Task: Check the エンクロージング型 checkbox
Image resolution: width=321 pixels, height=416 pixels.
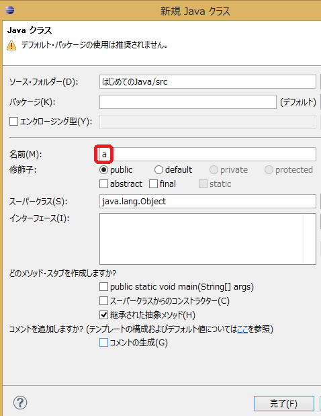Action: point(13,122)
